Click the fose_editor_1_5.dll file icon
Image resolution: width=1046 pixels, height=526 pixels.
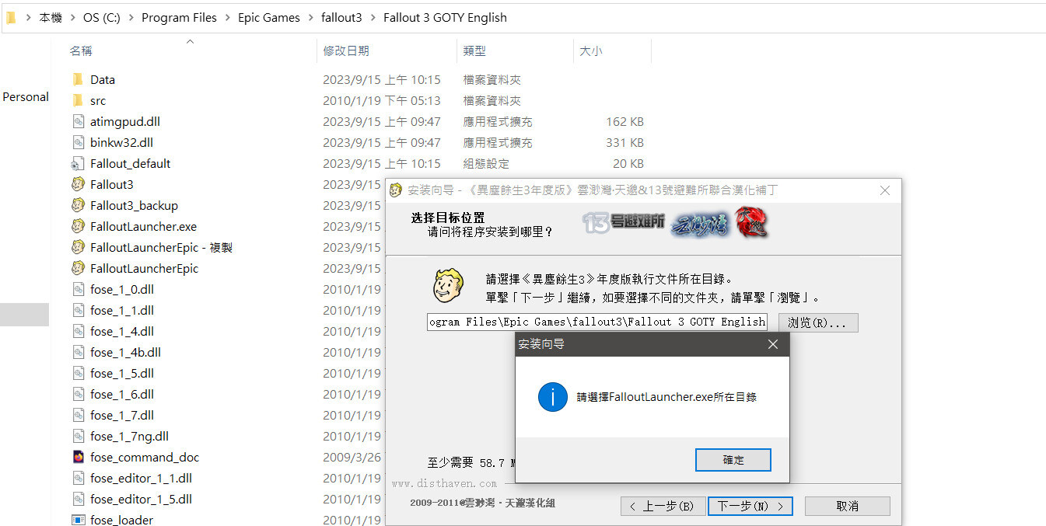pos(78,499)
